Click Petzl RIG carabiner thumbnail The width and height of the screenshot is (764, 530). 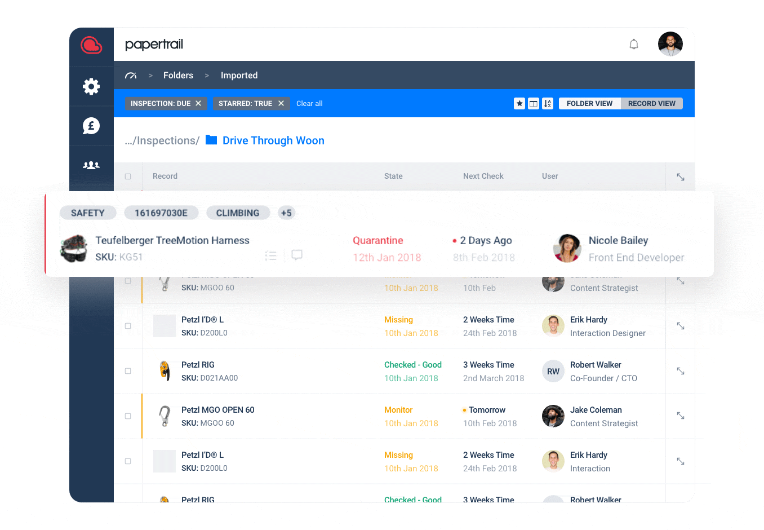pyautogui.click(x=165, y=371)
